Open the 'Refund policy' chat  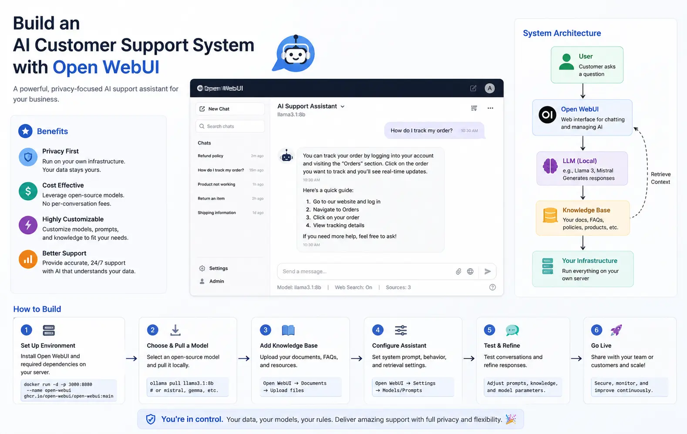(x=230, y=156)
